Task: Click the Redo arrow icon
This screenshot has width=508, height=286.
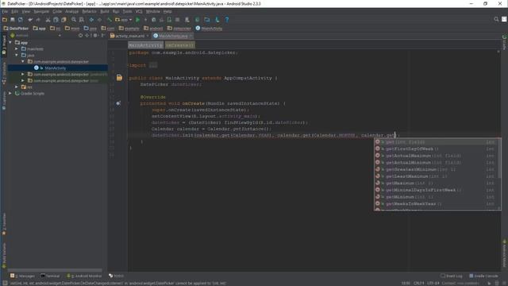Action: point(38,20)
